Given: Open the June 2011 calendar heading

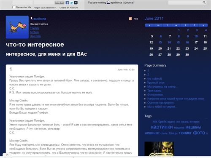Looking at the screenshot, I should (x=154, y=19).
